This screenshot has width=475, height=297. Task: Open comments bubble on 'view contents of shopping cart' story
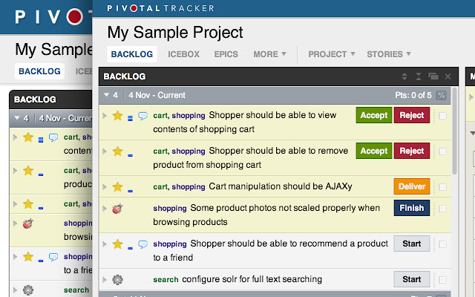(142, 116)
